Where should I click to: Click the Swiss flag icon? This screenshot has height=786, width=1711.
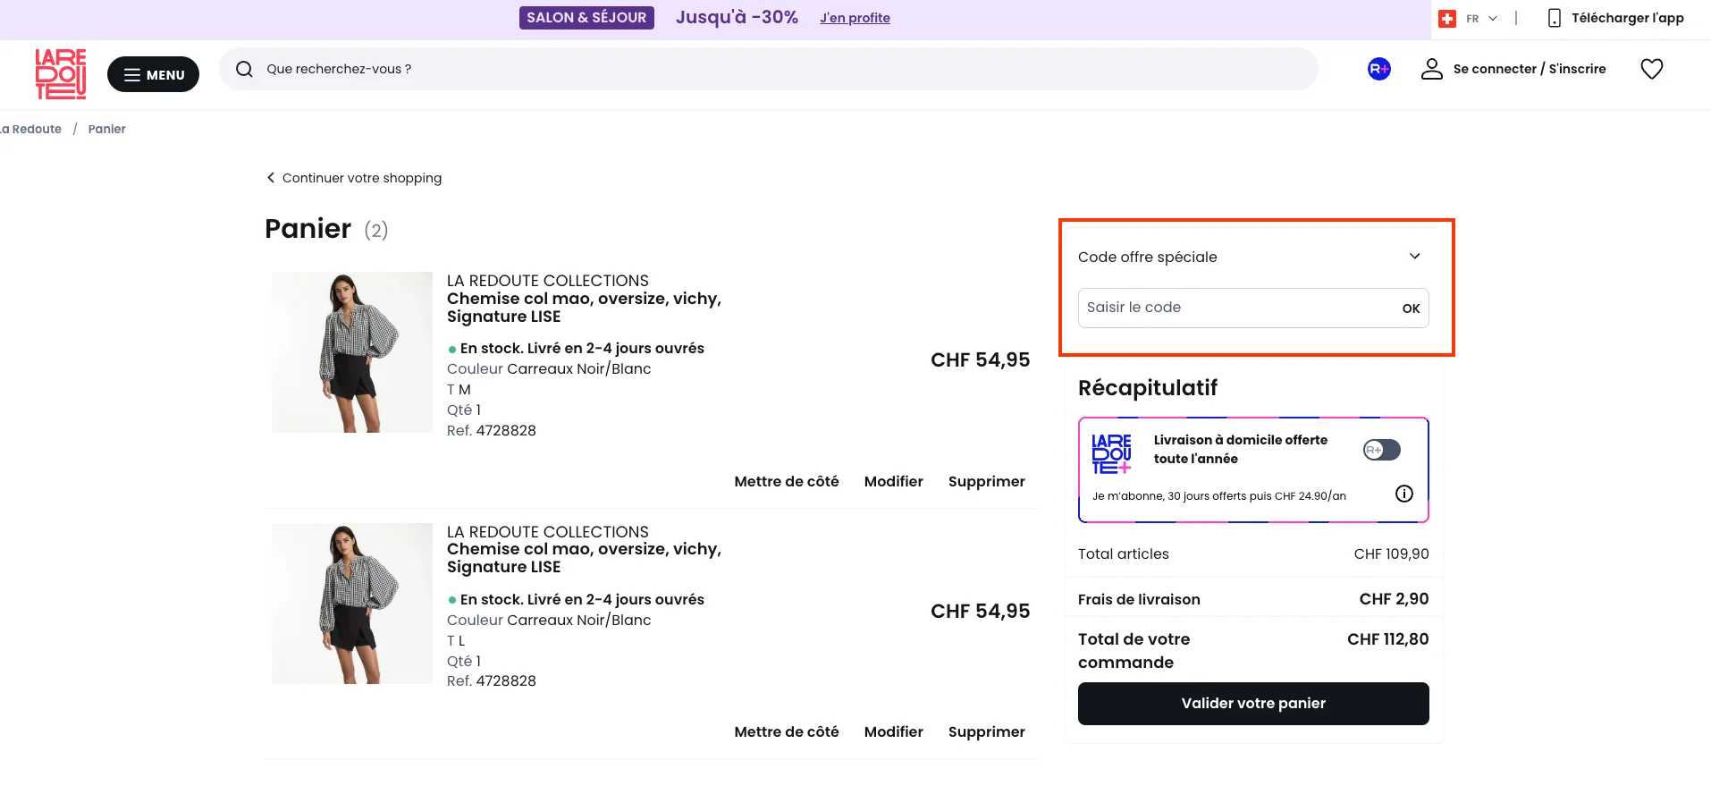coord(1447,18)
